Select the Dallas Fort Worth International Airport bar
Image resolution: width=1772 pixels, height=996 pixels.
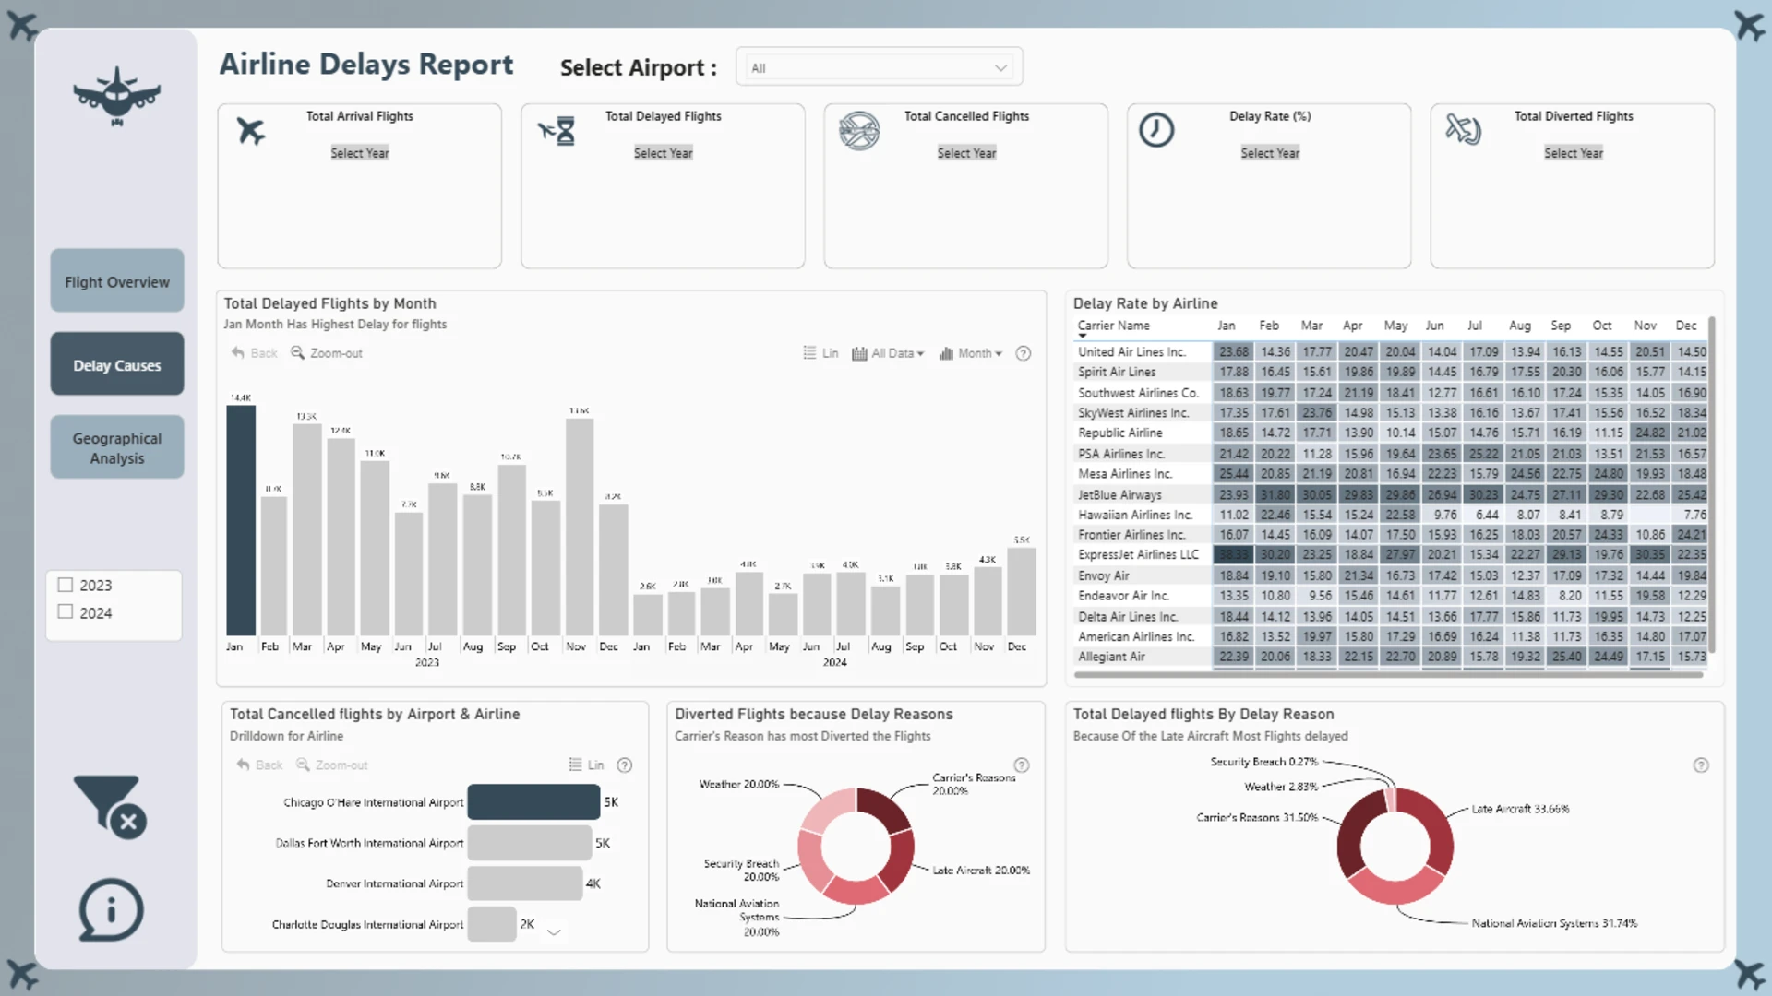[530, 843]
